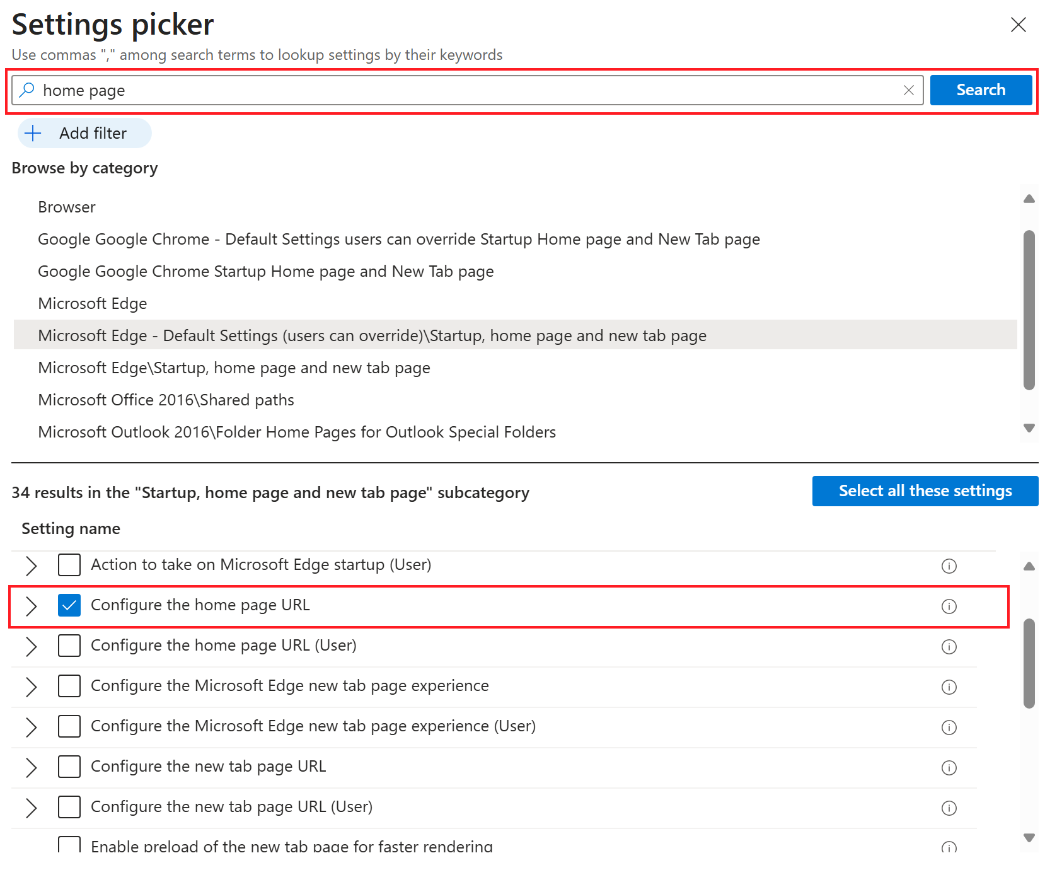Choose Google Chrome Startup Home page category
The image size is (1045, 870).
(x=265, y=271)
